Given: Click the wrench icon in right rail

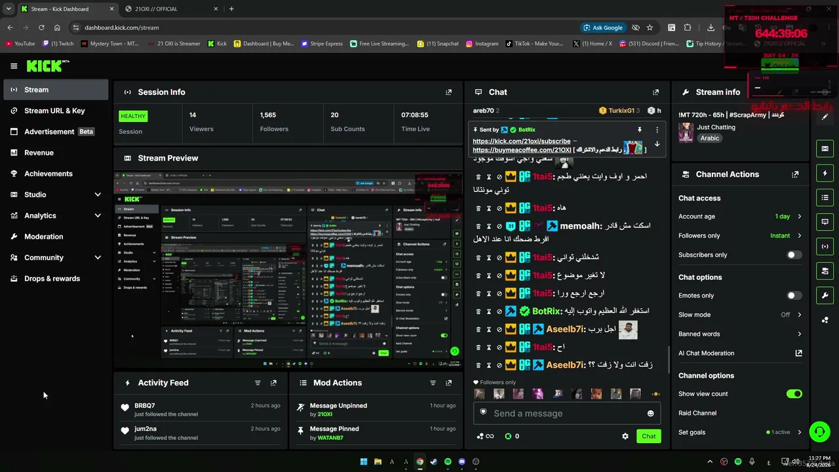Looking at the screenshot, I should pos(825,296).
